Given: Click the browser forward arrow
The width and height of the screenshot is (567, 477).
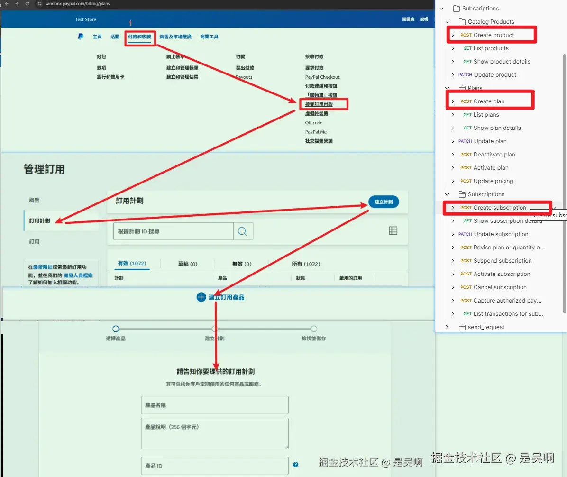Looking at the screenshot, I should click(17, 4).
